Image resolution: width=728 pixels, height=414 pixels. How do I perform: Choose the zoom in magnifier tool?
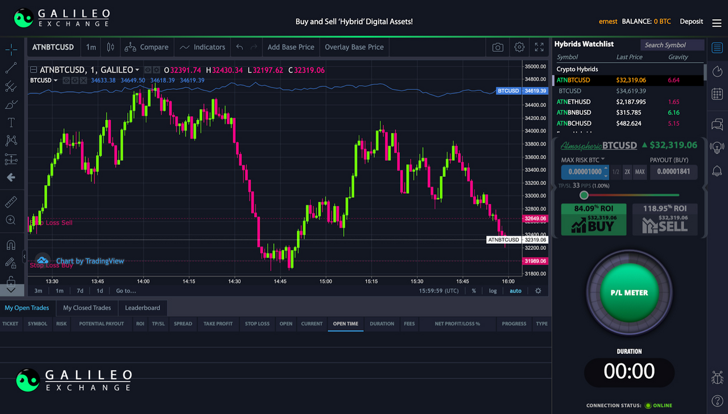tap(11, 220)
